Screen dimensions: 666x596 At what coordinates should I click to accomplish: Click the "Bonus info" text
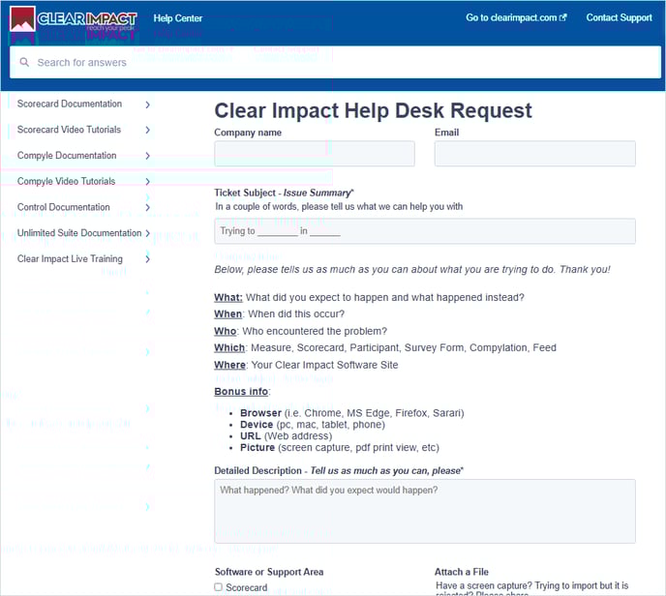[x=241, y=392]
